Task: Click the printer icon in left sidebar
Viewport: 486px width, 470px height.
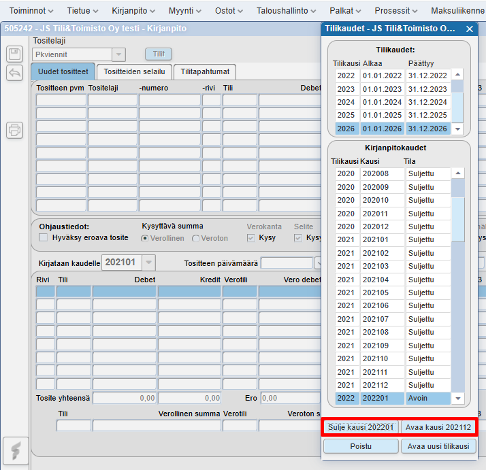Action: point(14,130)
